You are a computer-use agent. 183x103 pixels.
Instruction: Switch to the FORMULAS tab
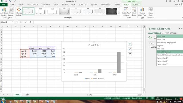pos(46,5)
